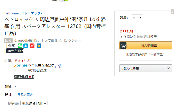
Task: Click the 海外购 Japan flag badge
Action: pyautogui.click(x=24, y=77)
